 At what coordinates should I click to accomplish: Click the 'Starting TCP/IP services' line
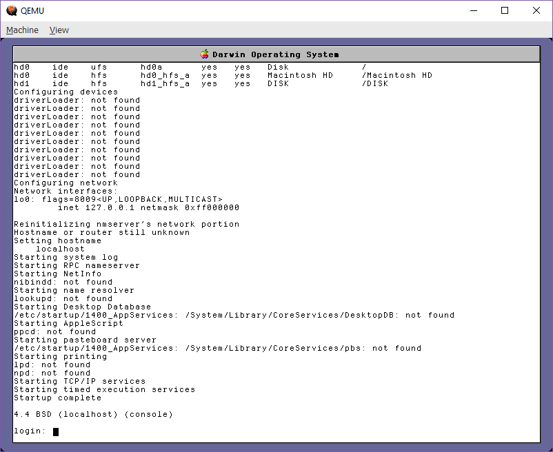(x=79, y=381)
